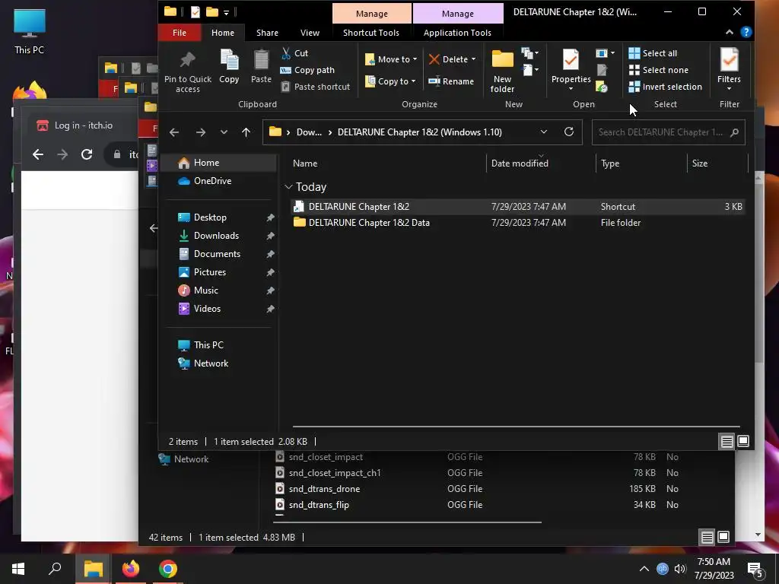Open the Easy access dropdown
The height and width of the screenshot is (584, 779).
[529, 70]
